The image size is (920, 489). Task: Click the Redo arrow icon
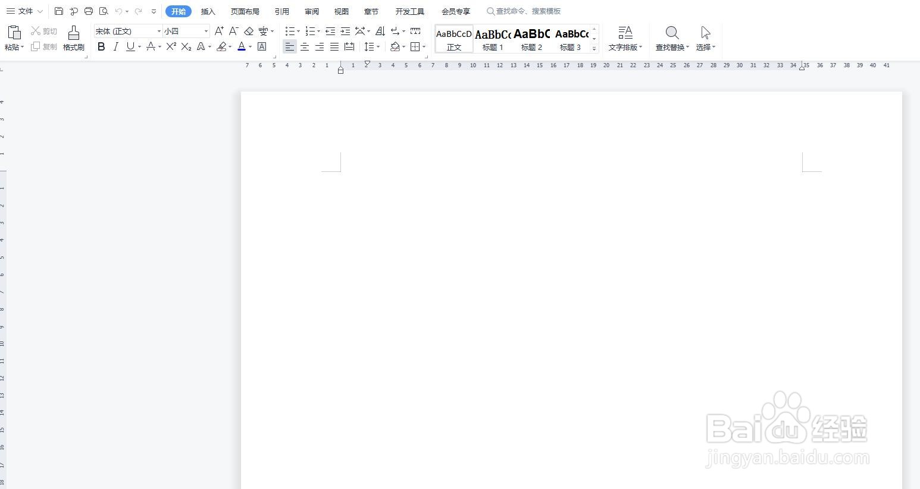(x=139, y=11)
